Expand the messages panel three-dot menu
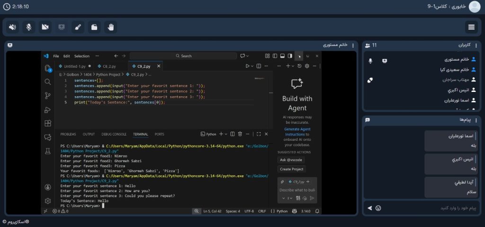The height and width of the screenshot is (227, 485). (477, 120)
